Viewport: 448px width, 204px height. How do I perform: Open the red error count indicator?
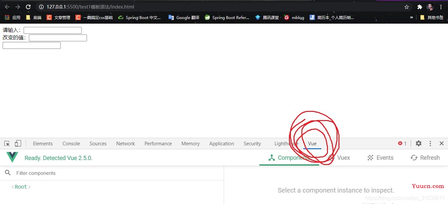pyautogui.click(x=402, y=143)
